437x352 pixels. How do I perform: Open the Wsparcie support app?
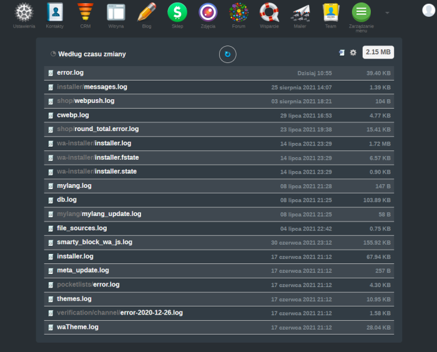[269, 12]
